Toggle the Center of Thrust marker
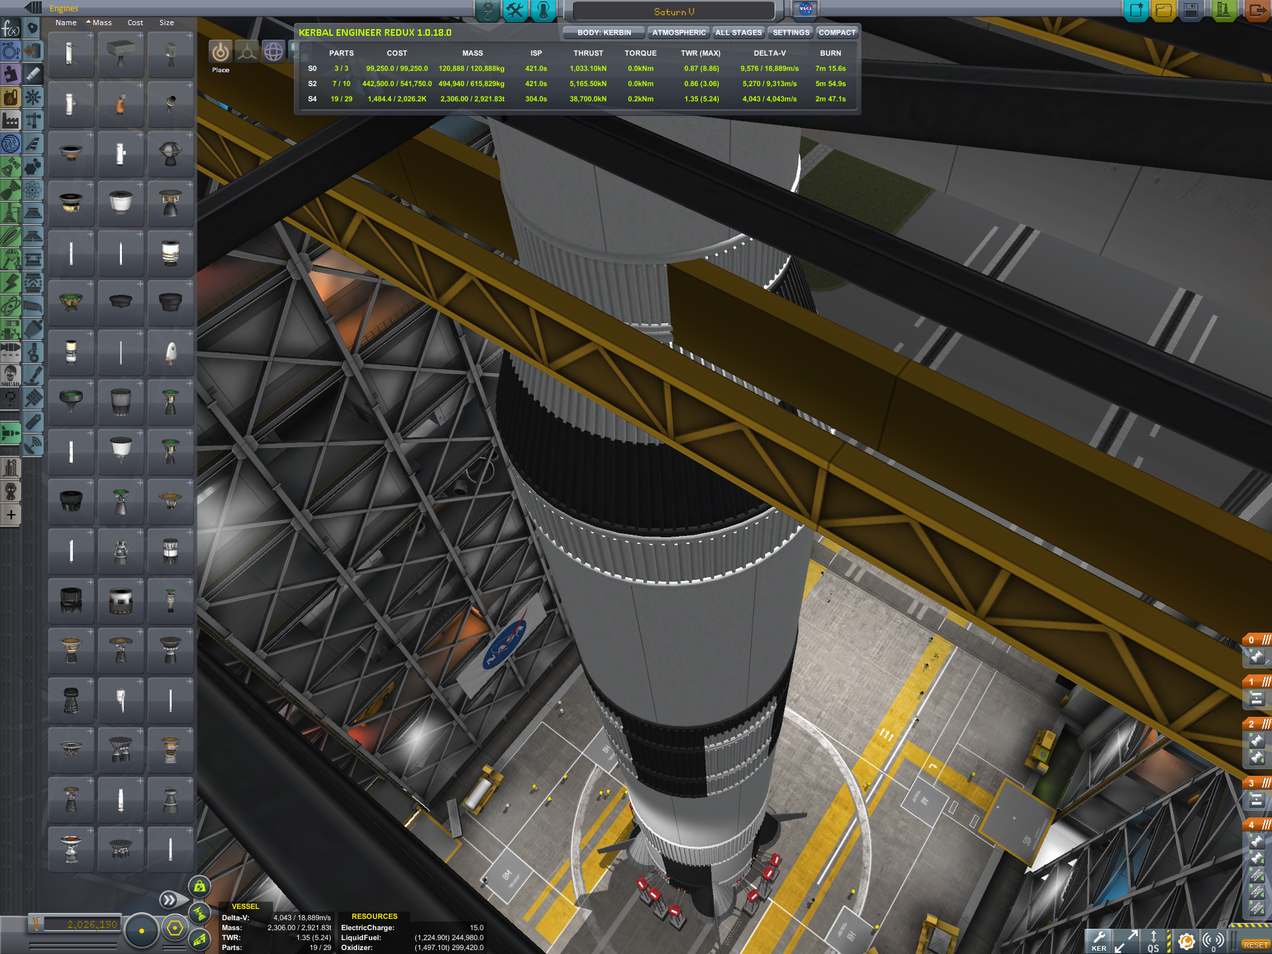 tap(199, 913)
